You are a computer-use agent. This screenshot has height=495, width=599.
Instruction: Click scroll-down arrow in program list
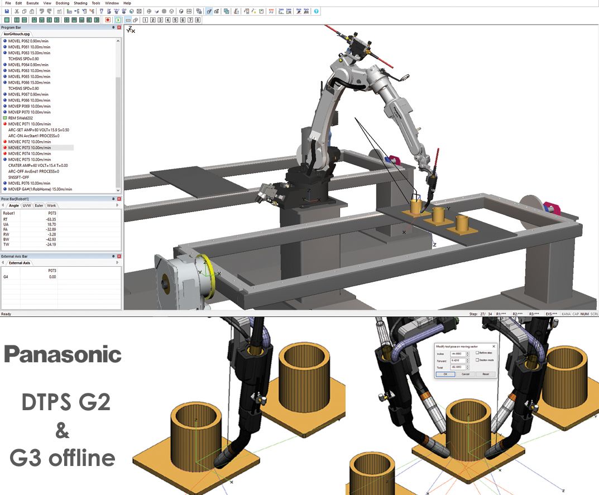pos(118,190)
